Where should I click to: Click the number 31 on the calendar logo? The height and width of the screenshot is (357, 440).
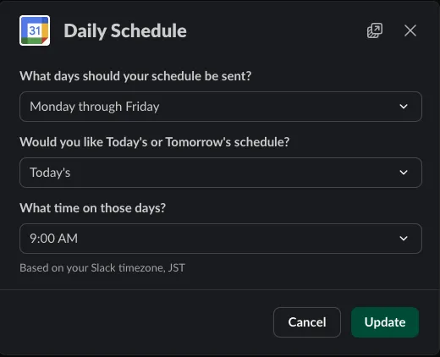point(35,30)
